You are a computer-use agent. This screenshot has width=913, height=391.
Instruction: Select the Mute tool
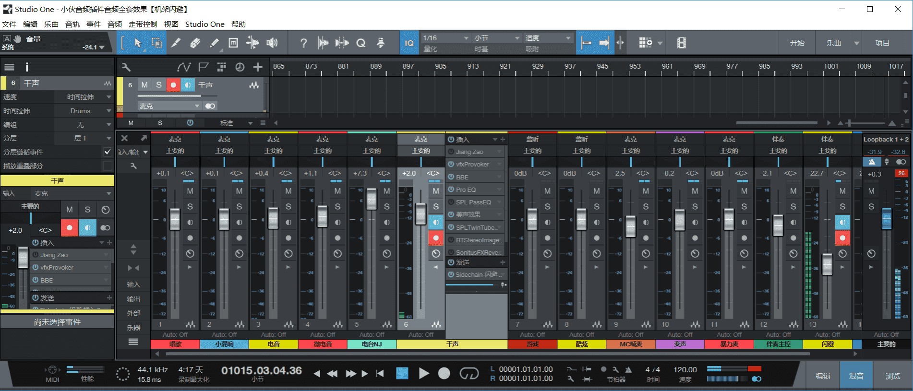tap(233, 43)
